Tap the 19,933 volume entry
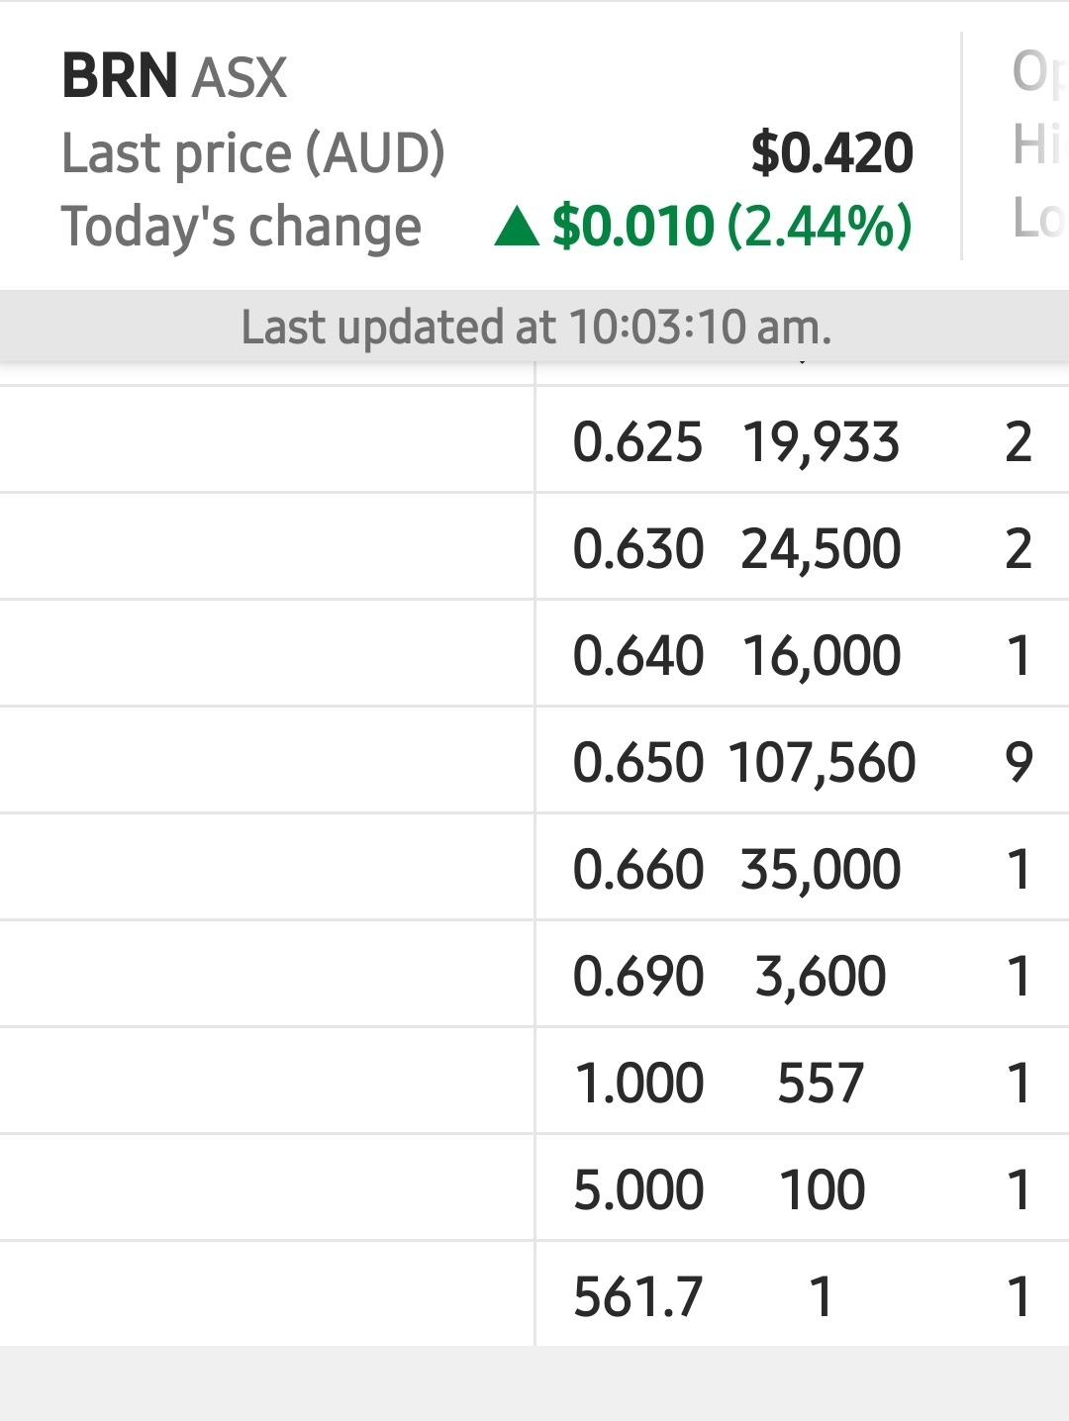 [x=821, y=441]
